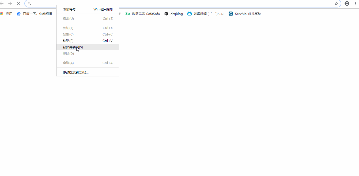Select 全选(A) in the context menu
This screenshot has width=359, height=176.
click(x=88, y=63)
